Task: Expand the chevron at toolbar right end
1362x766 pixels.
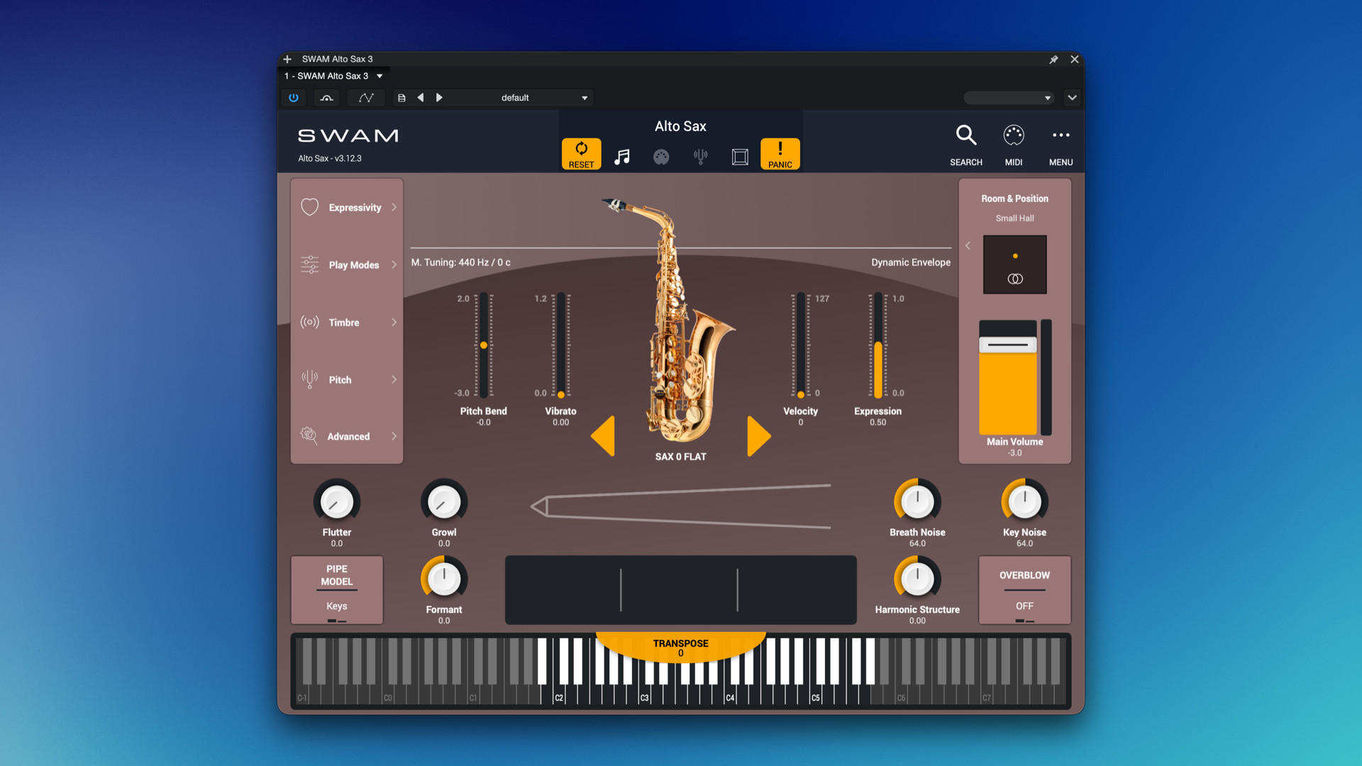Action: click(1072, 98)
